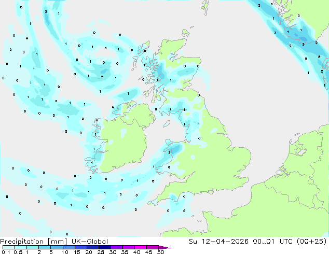Click the 40–45 mm magenta legend box
This screenshot has width=329, height=254.
[x=140, y=247]
